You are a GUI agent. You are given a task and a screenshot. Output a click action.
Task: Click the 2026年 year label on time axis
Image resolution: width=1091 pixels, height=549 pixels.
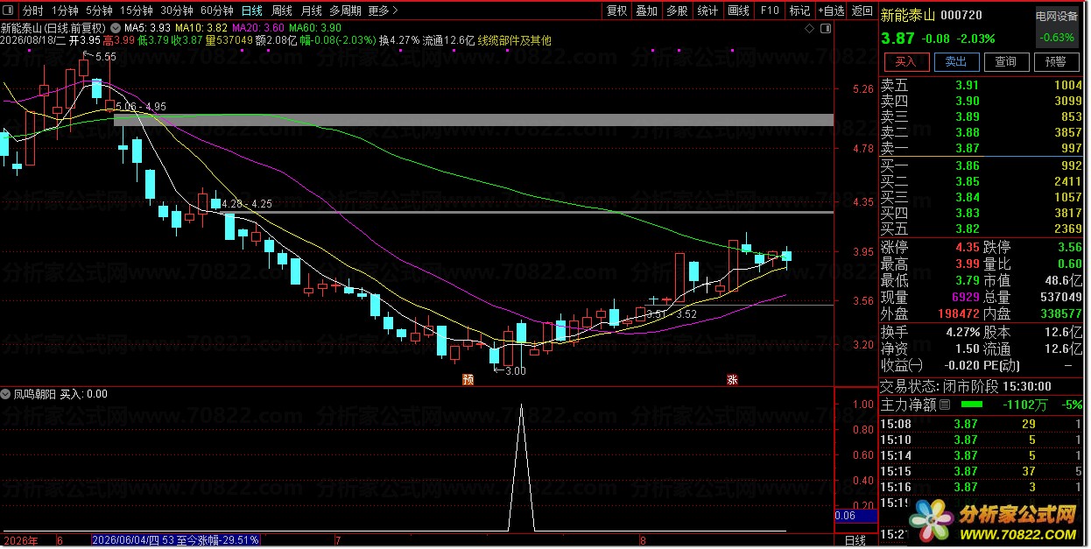pyautogui.click(x=19, y=540)
